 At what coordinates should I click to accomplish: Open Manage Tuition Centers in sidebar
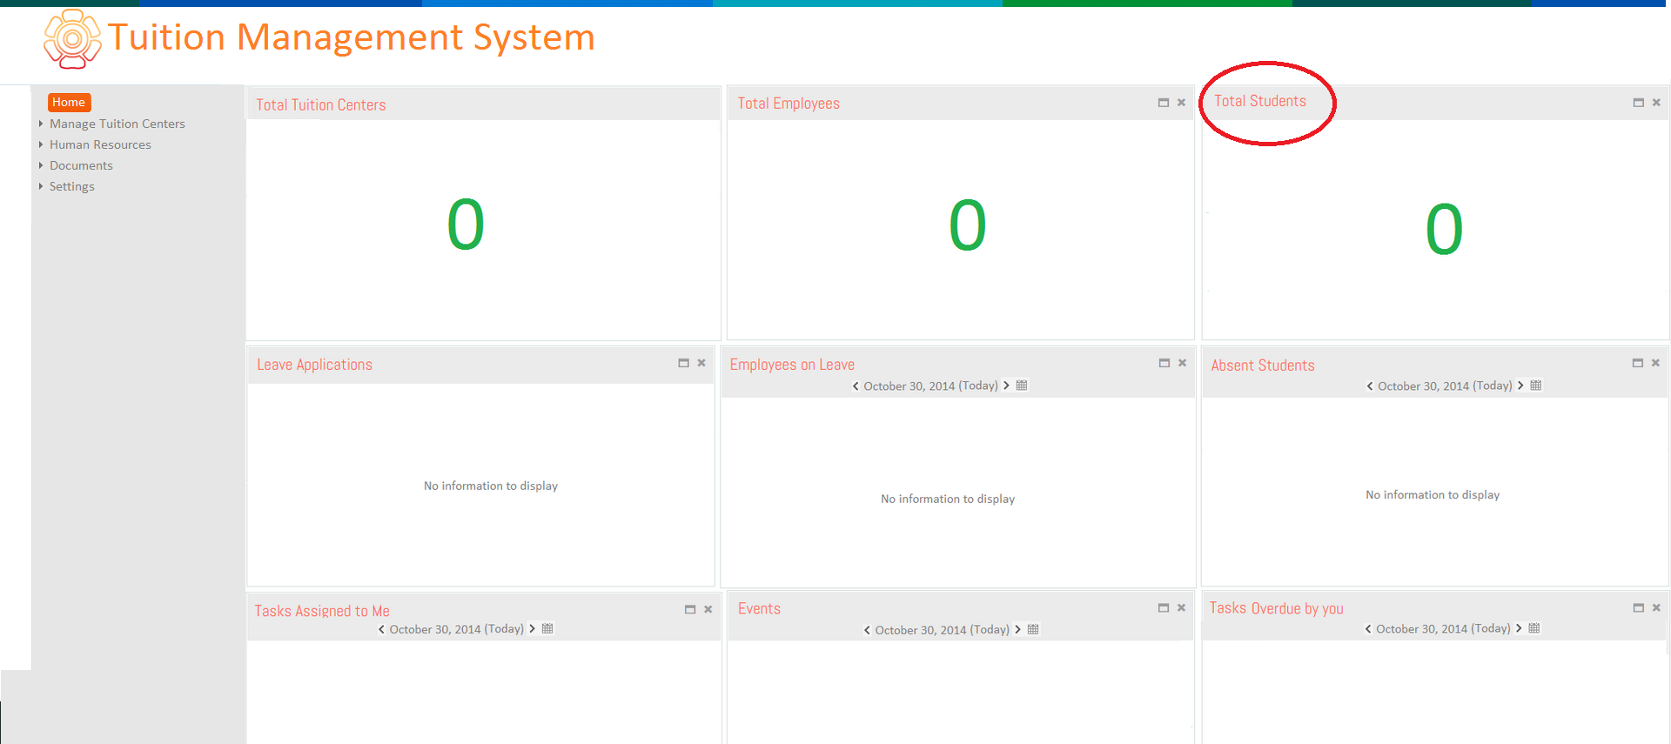click(117, 124)
